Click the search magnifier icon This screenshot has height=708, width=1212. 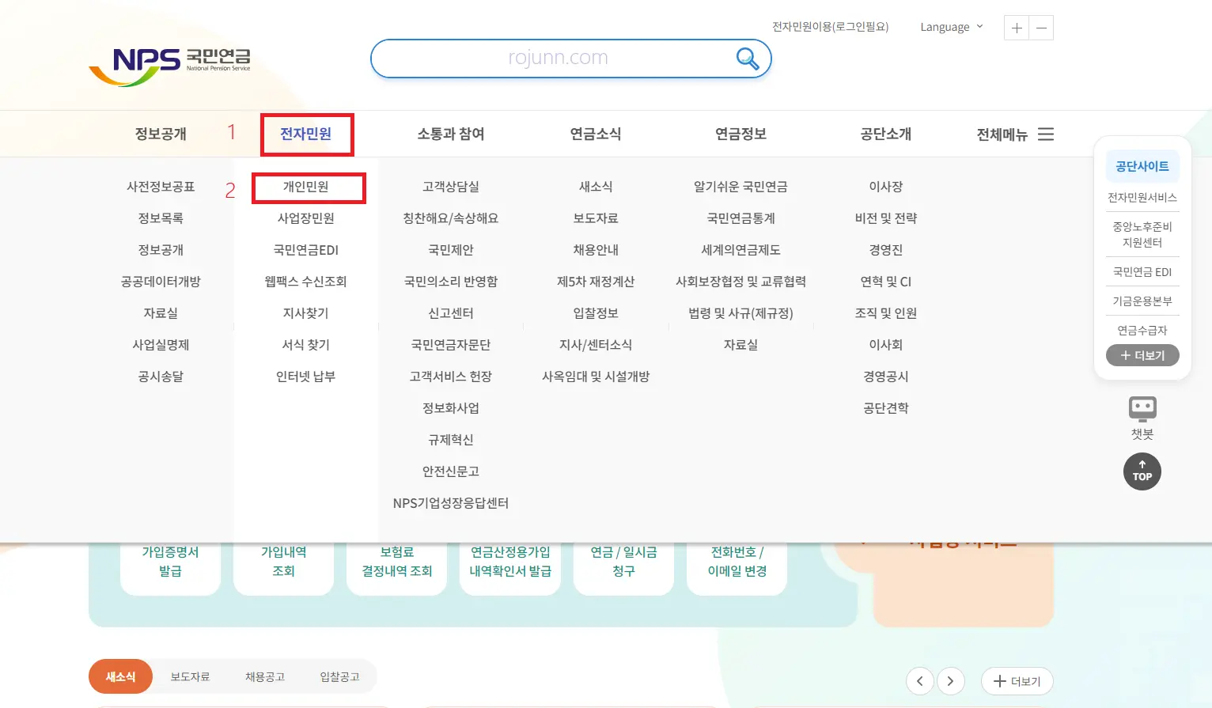coord(747,59)
